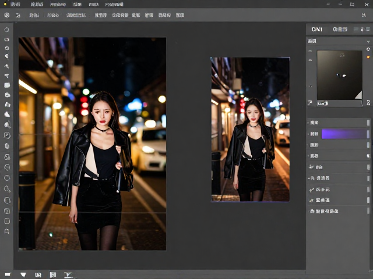Switch to the ON1 tab

[316, 30]
